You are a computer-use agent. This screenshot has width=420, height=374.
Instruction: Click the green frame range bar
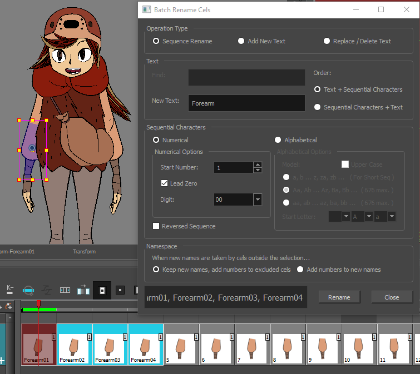(x=39, y=310)
